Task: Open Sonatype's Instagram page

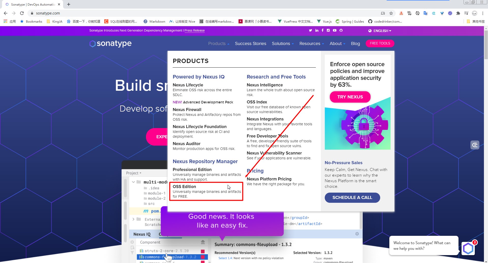Action: tap(328, 30)
